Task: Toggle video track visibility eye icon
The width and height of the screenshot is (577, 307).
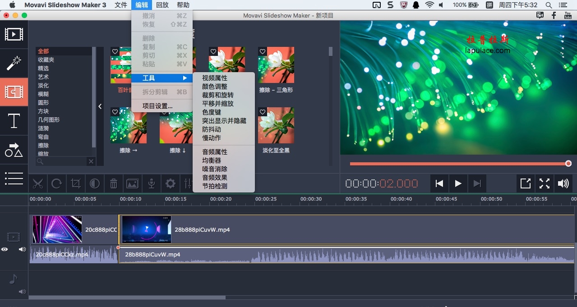Action: (x=5, y=249)
